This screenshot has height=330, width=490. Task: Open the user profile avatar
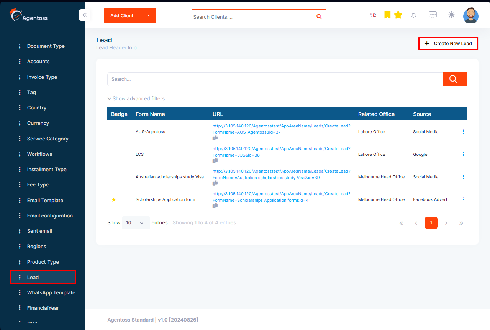[470, 15]
